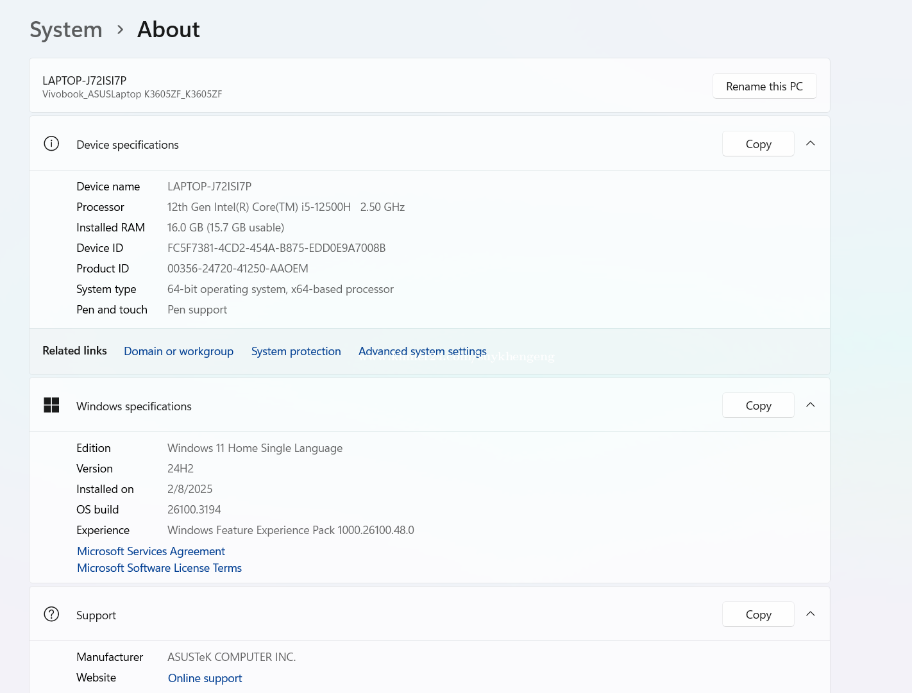
Task: Click the Windows logo icon in Windows specifications
Action: pyautogui.click(x=51, y=405)
